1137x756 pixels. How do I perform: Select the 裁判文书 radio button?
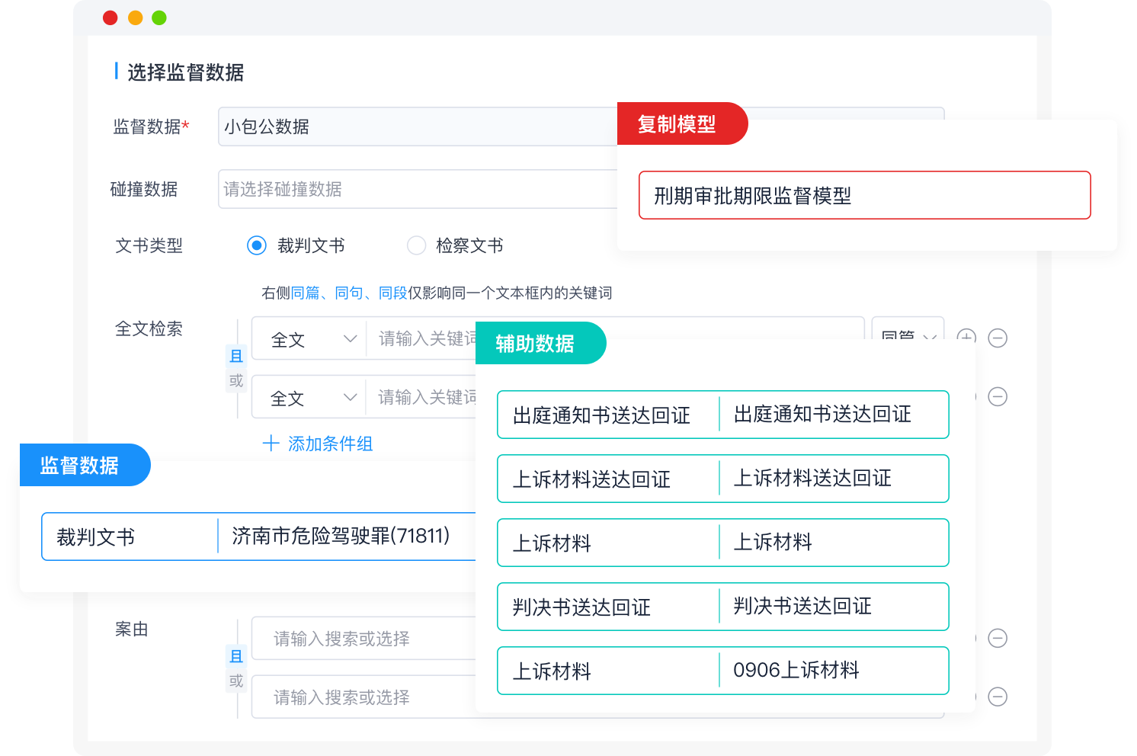(257, 245)
